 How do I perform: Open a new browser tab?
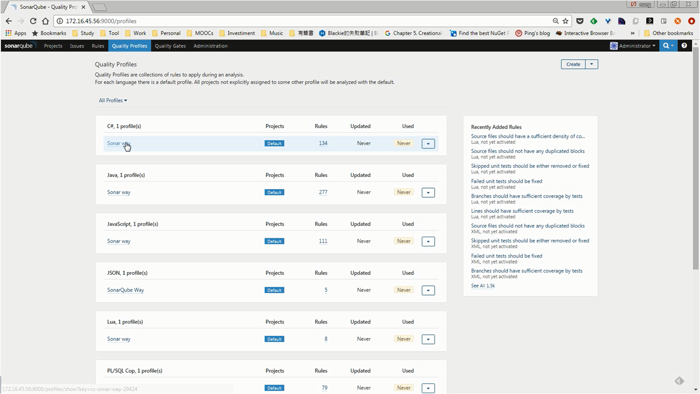[x=99, y=7]
